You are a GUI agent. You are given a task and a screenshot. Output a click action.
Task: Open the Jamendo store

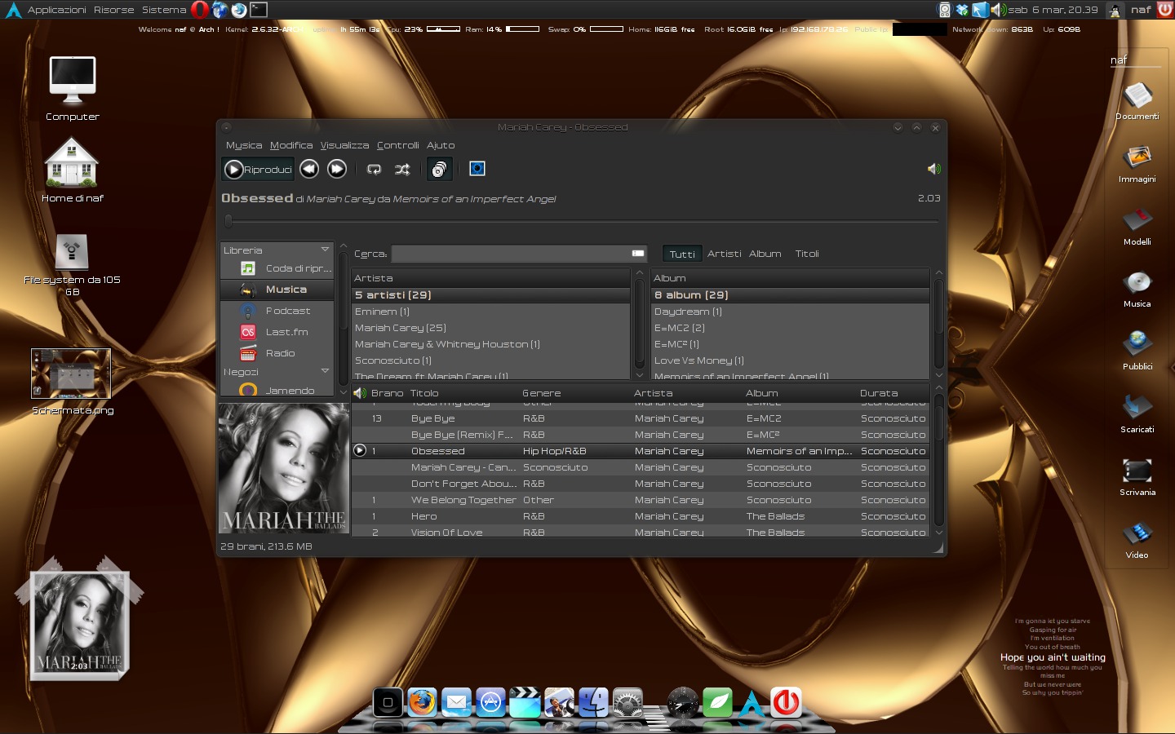[x=277, y=391]
